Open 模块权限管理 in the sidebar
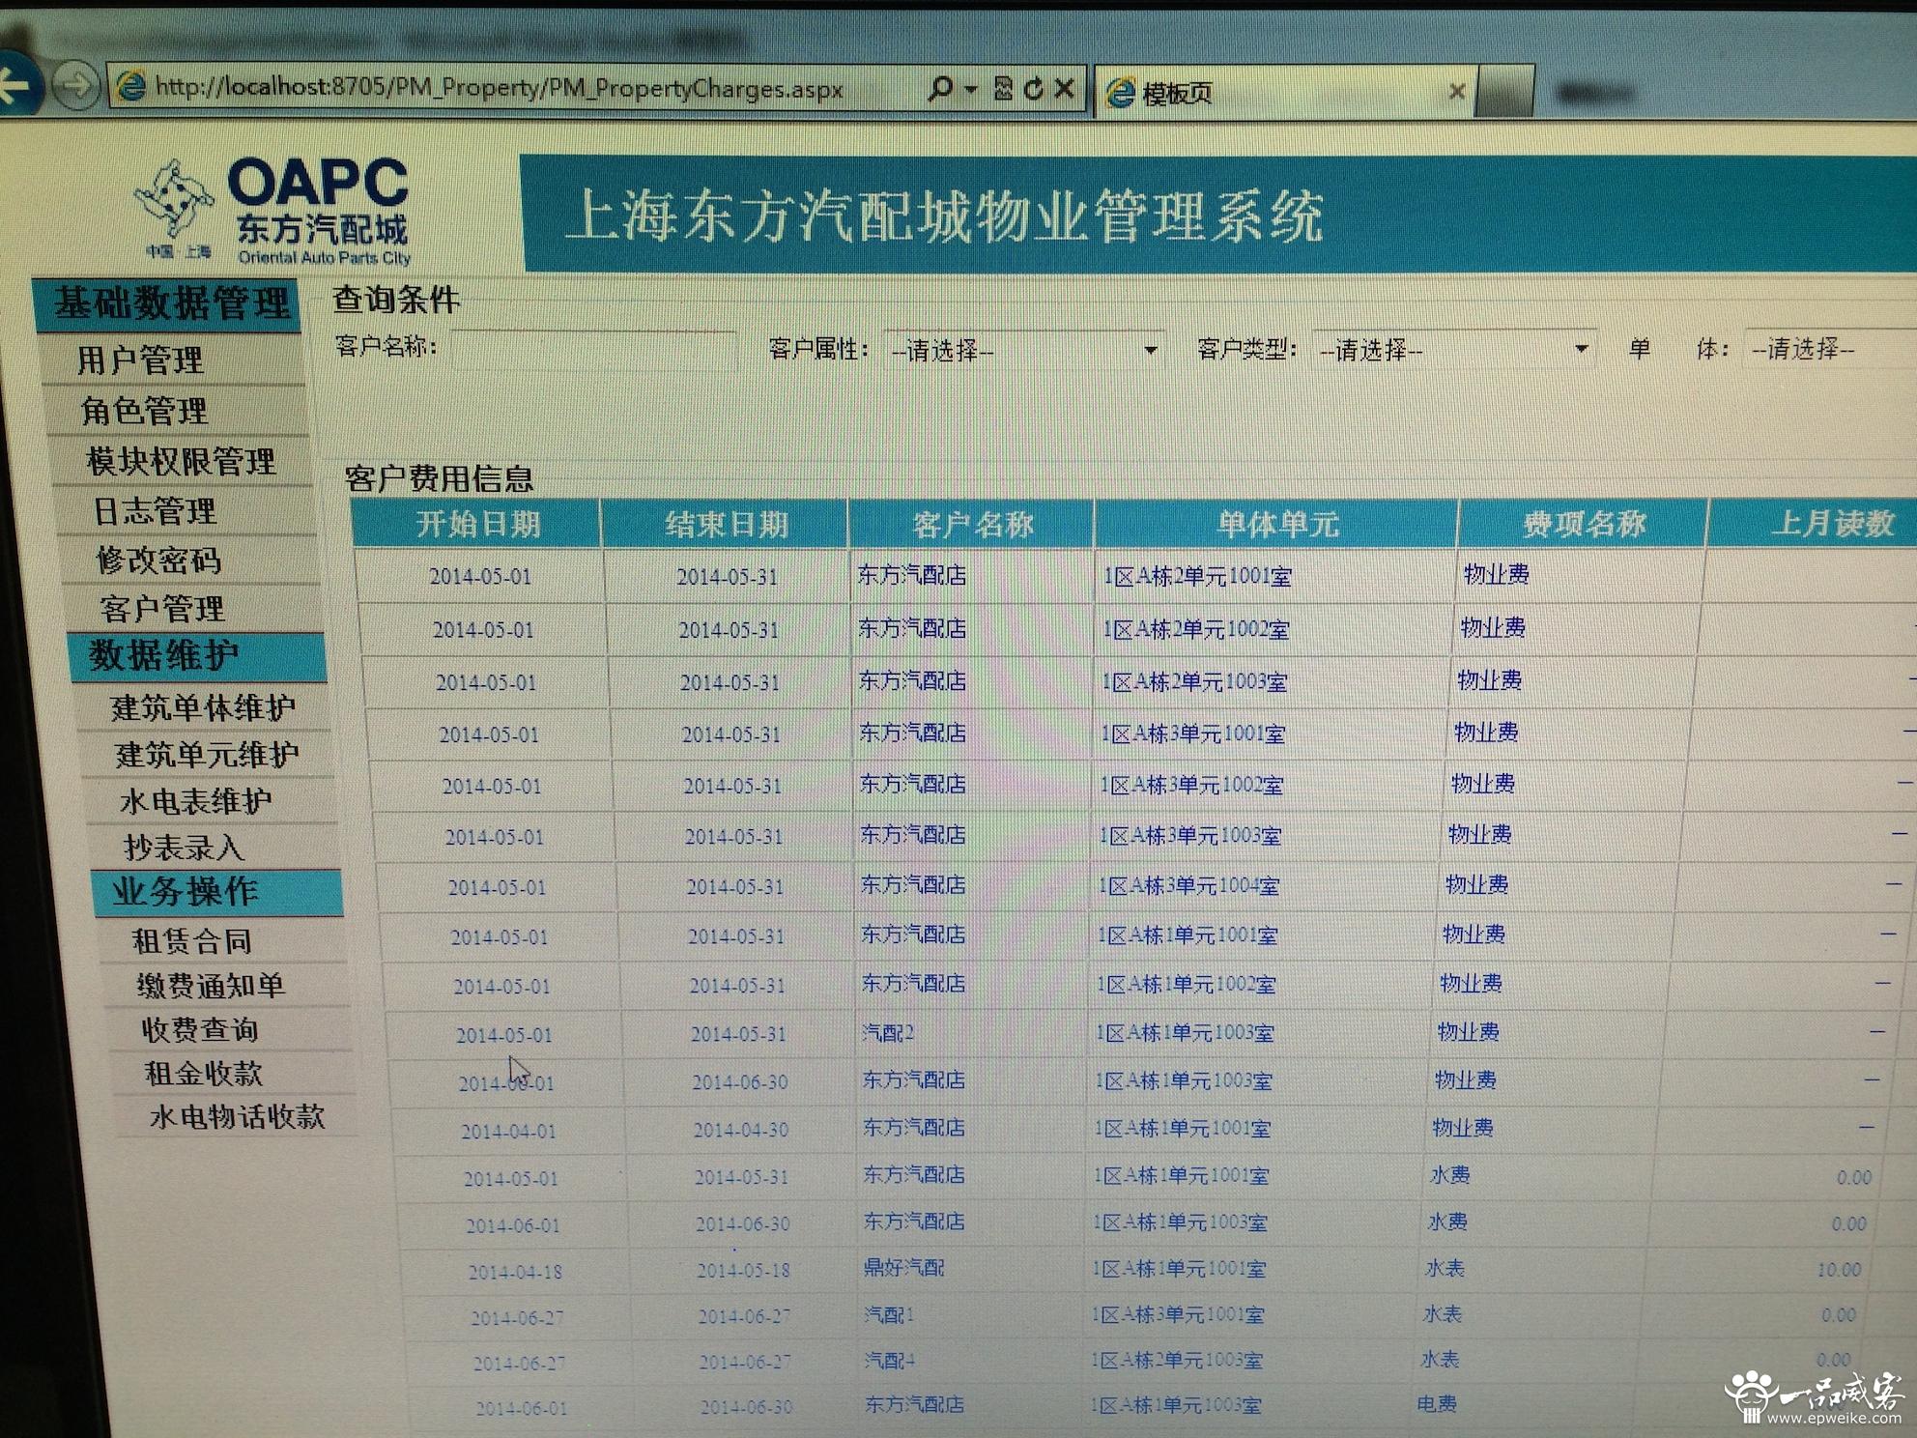This screenshot has width=1917, height=1438. click(183, 461)
